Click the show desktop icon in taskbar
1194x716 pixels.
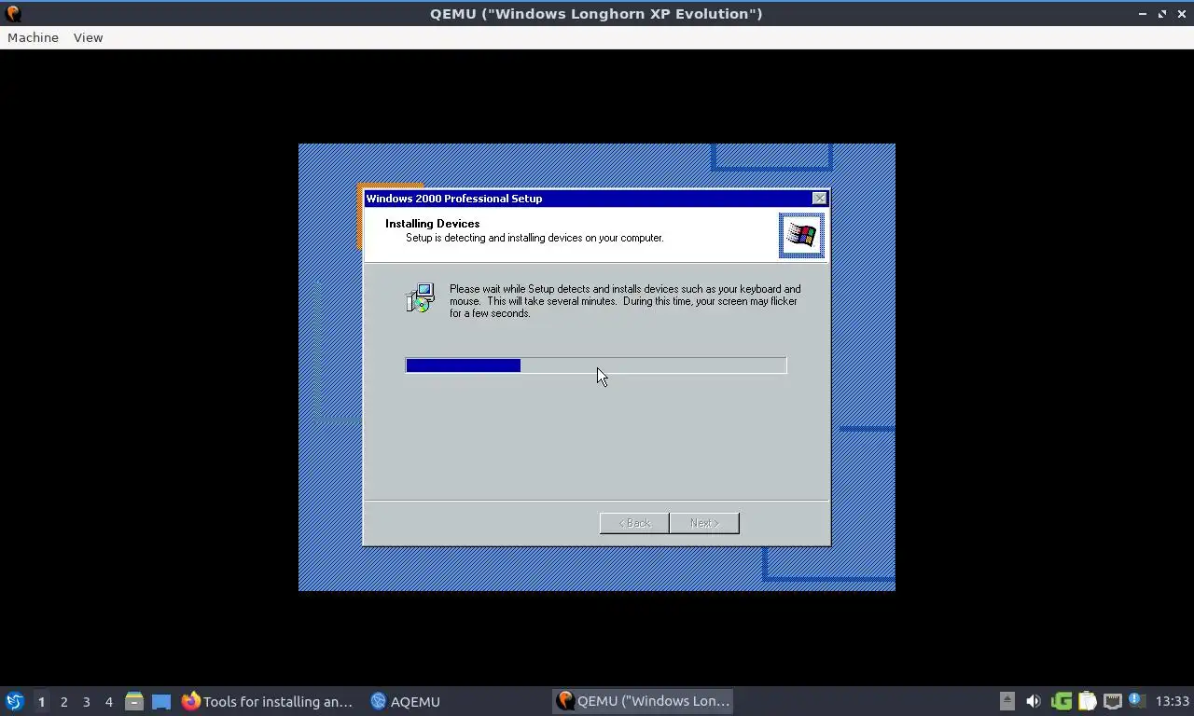[161, 701]
